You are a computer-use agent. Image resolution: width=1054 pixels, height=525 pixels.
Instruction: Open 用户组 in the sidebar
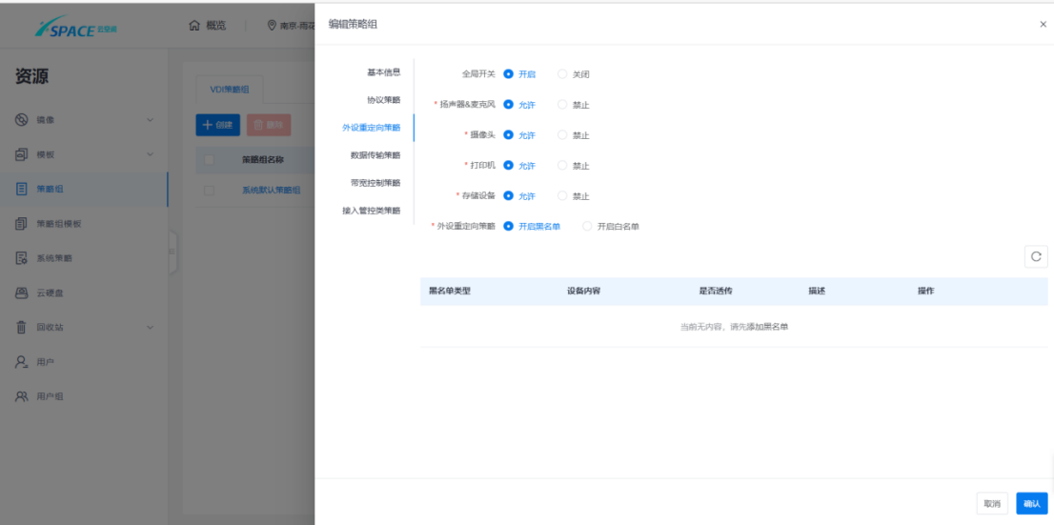pyautogui.click(x=49, y=396)
